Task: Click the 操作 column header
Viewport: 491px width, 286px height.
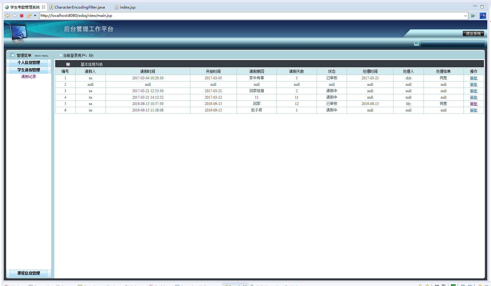Action: pos(474,71)
